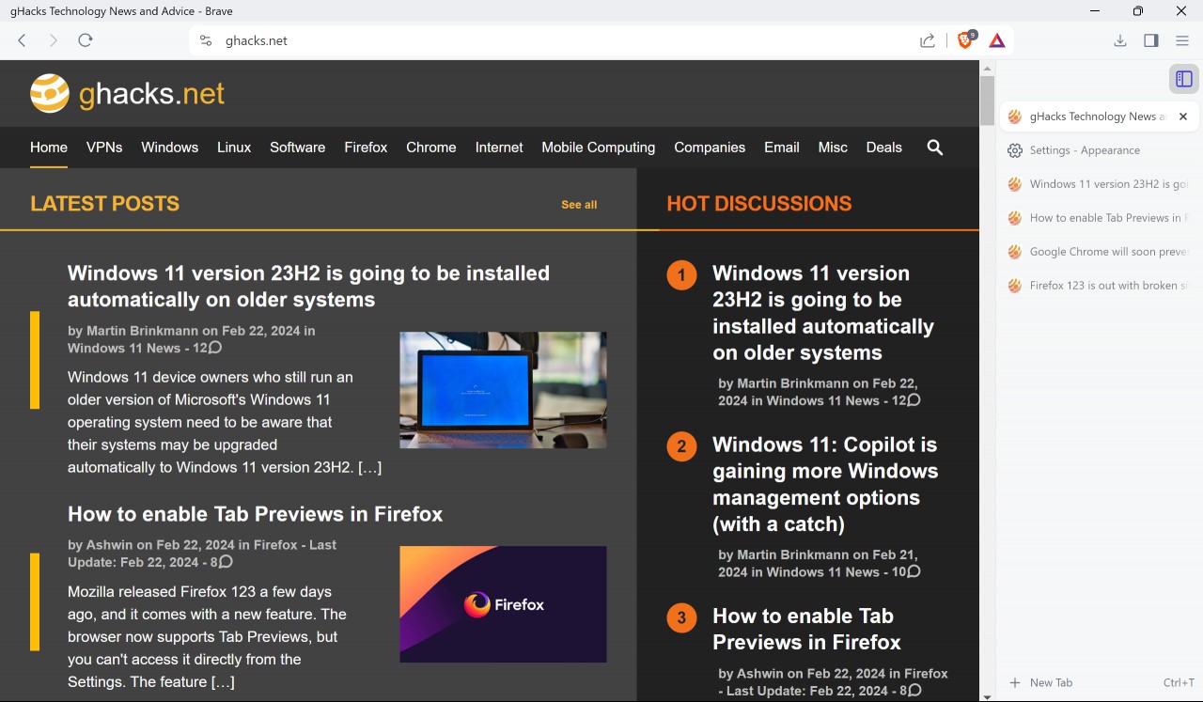This screenshot has height=702, width=1203.
Task: Open the Linux navigation item
Action: point(234,148)
